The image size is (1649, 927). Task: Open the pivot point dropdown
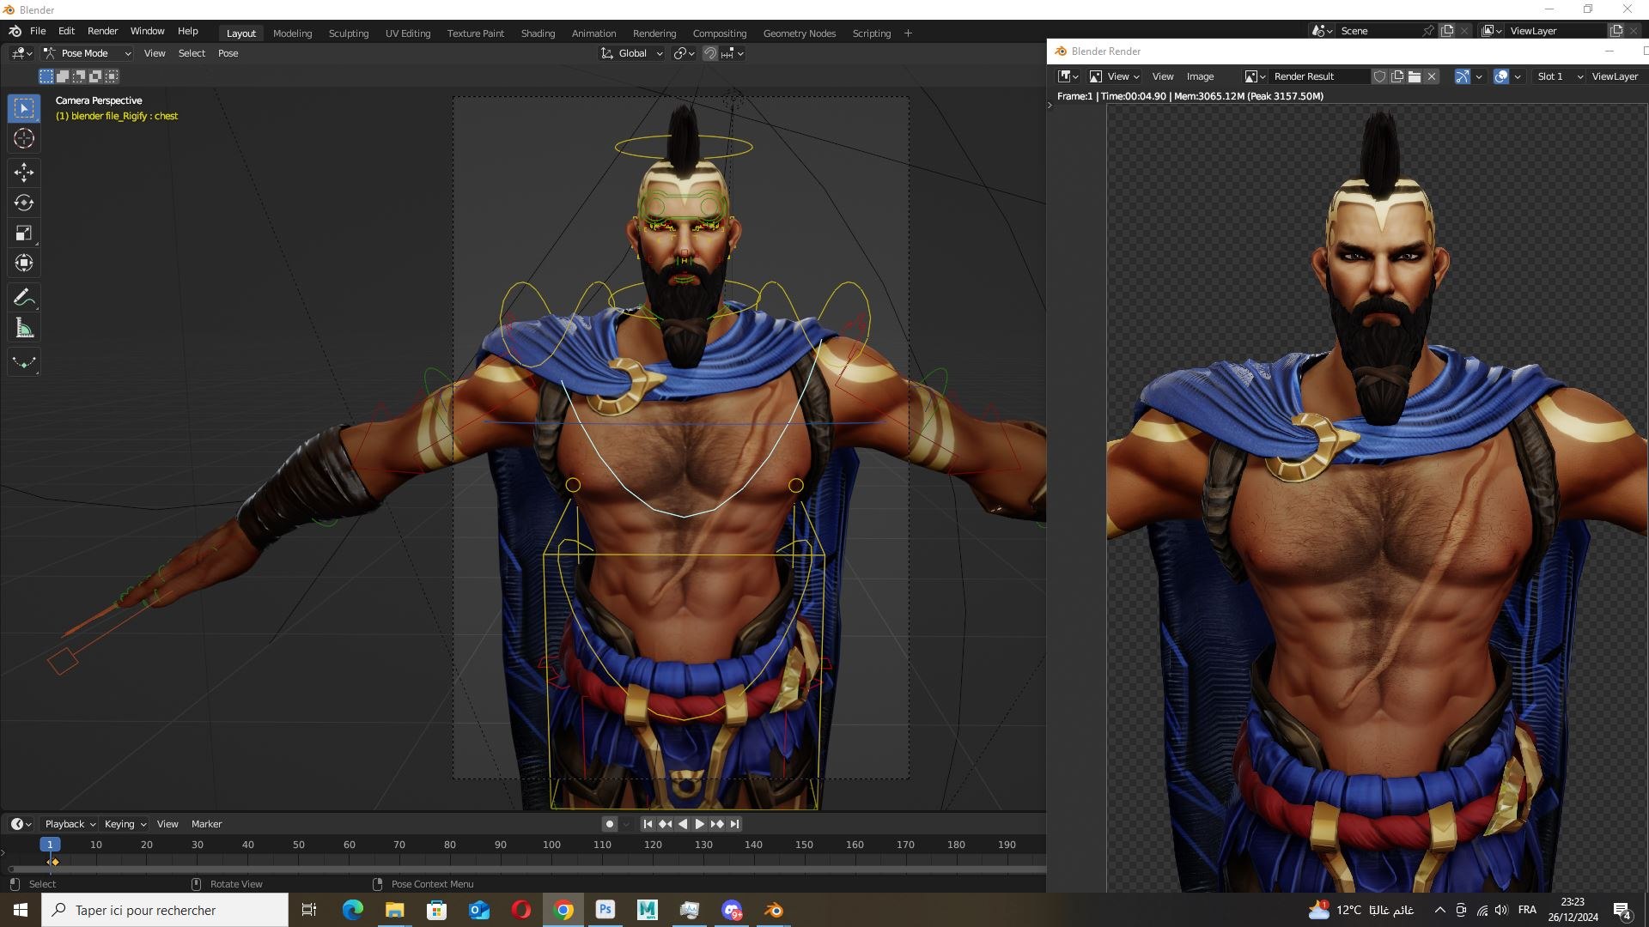(684, 53)
